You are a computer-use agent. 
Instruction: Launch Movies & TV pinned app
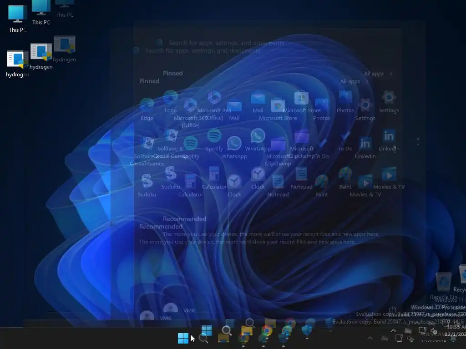pos(365,185)
